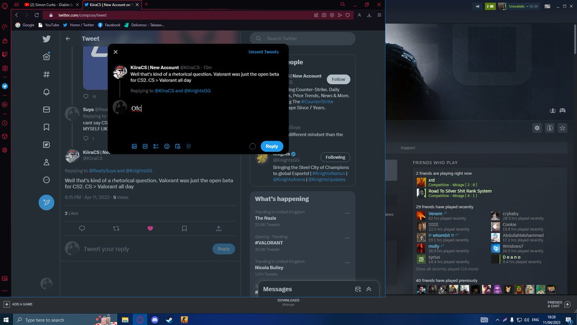Follow KiiraCS in relevant people panel
This screenshot has height=325, width=577.
coord(339,79)
